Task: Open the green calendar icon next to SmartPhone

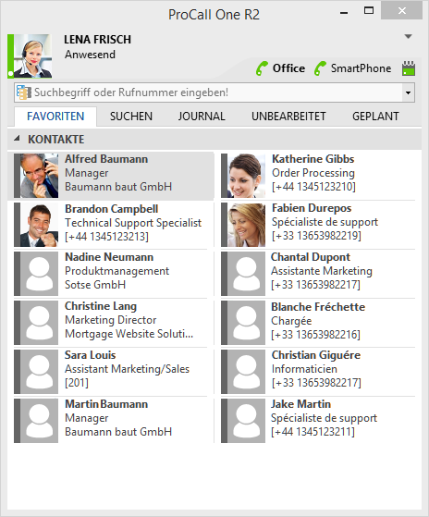Action: coord(409,68)
